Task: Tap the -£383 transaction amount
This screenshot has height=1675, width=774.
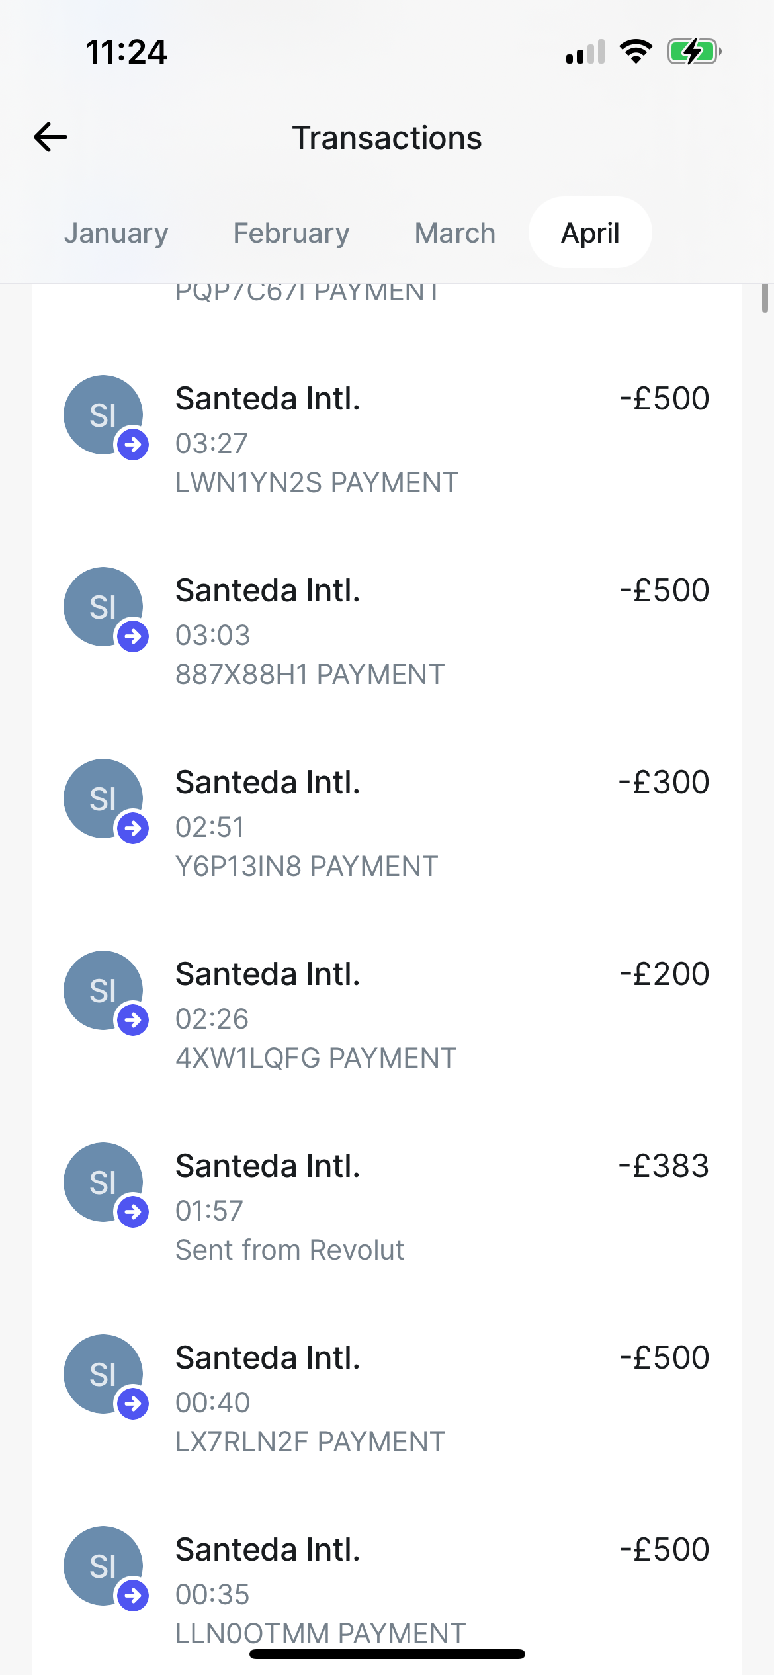Action: (664, 1166)
